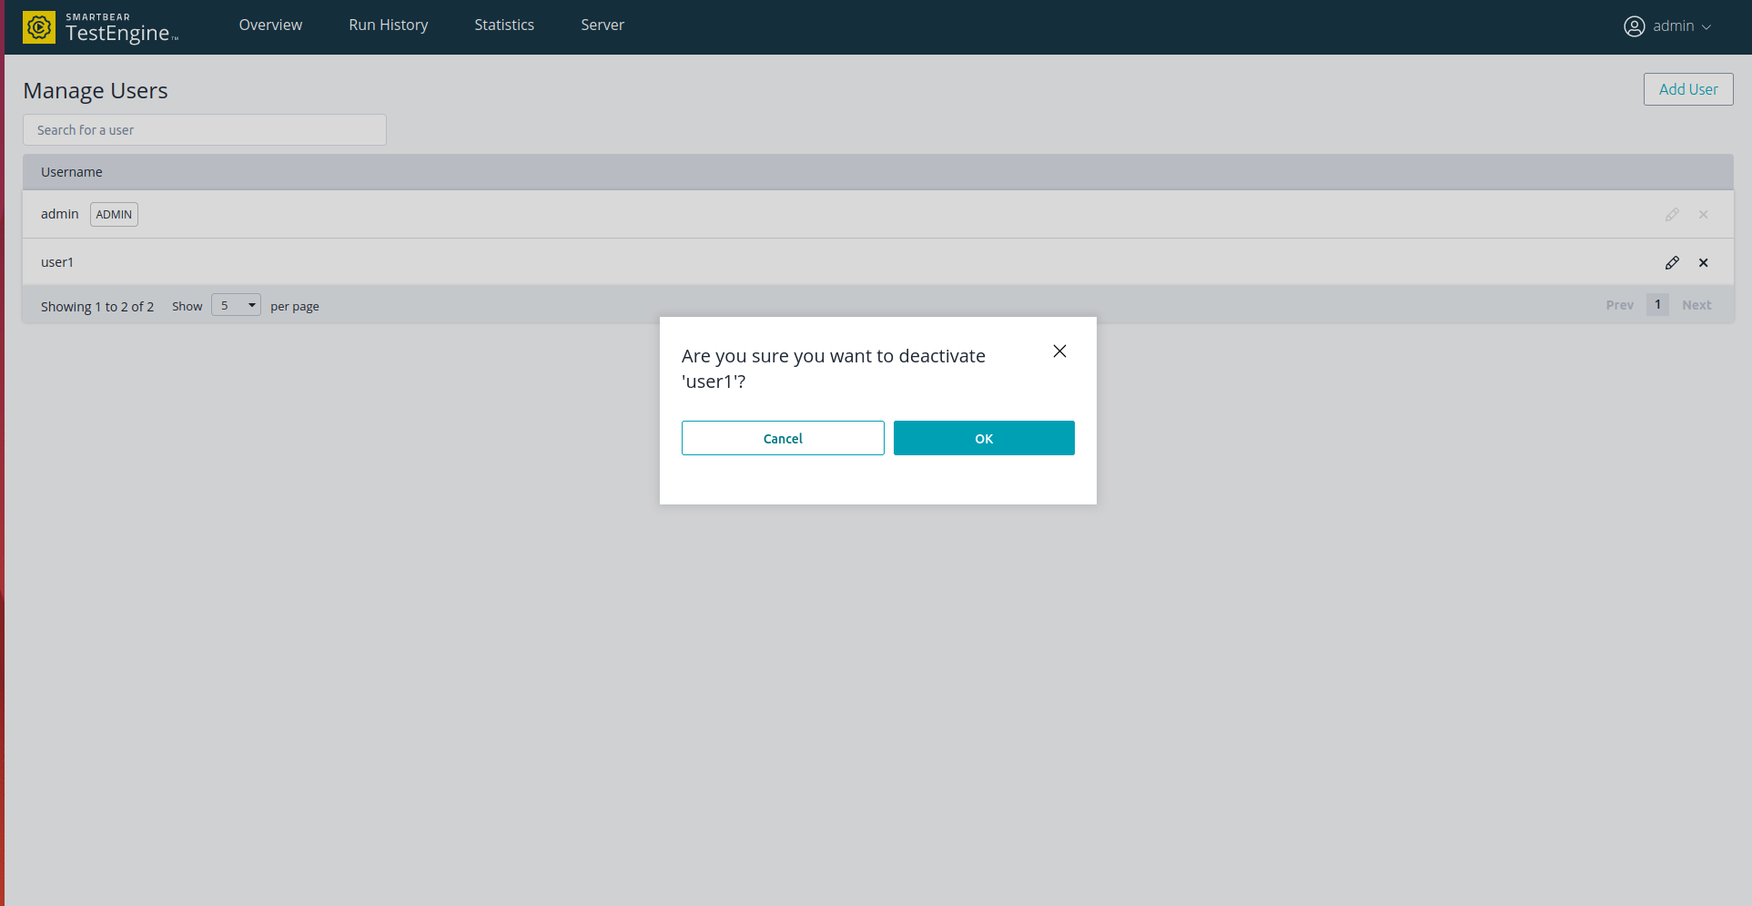Close the deactivate confirmation dialog
Viewport: 1752px width, 906px height.
pos(1059,351)
